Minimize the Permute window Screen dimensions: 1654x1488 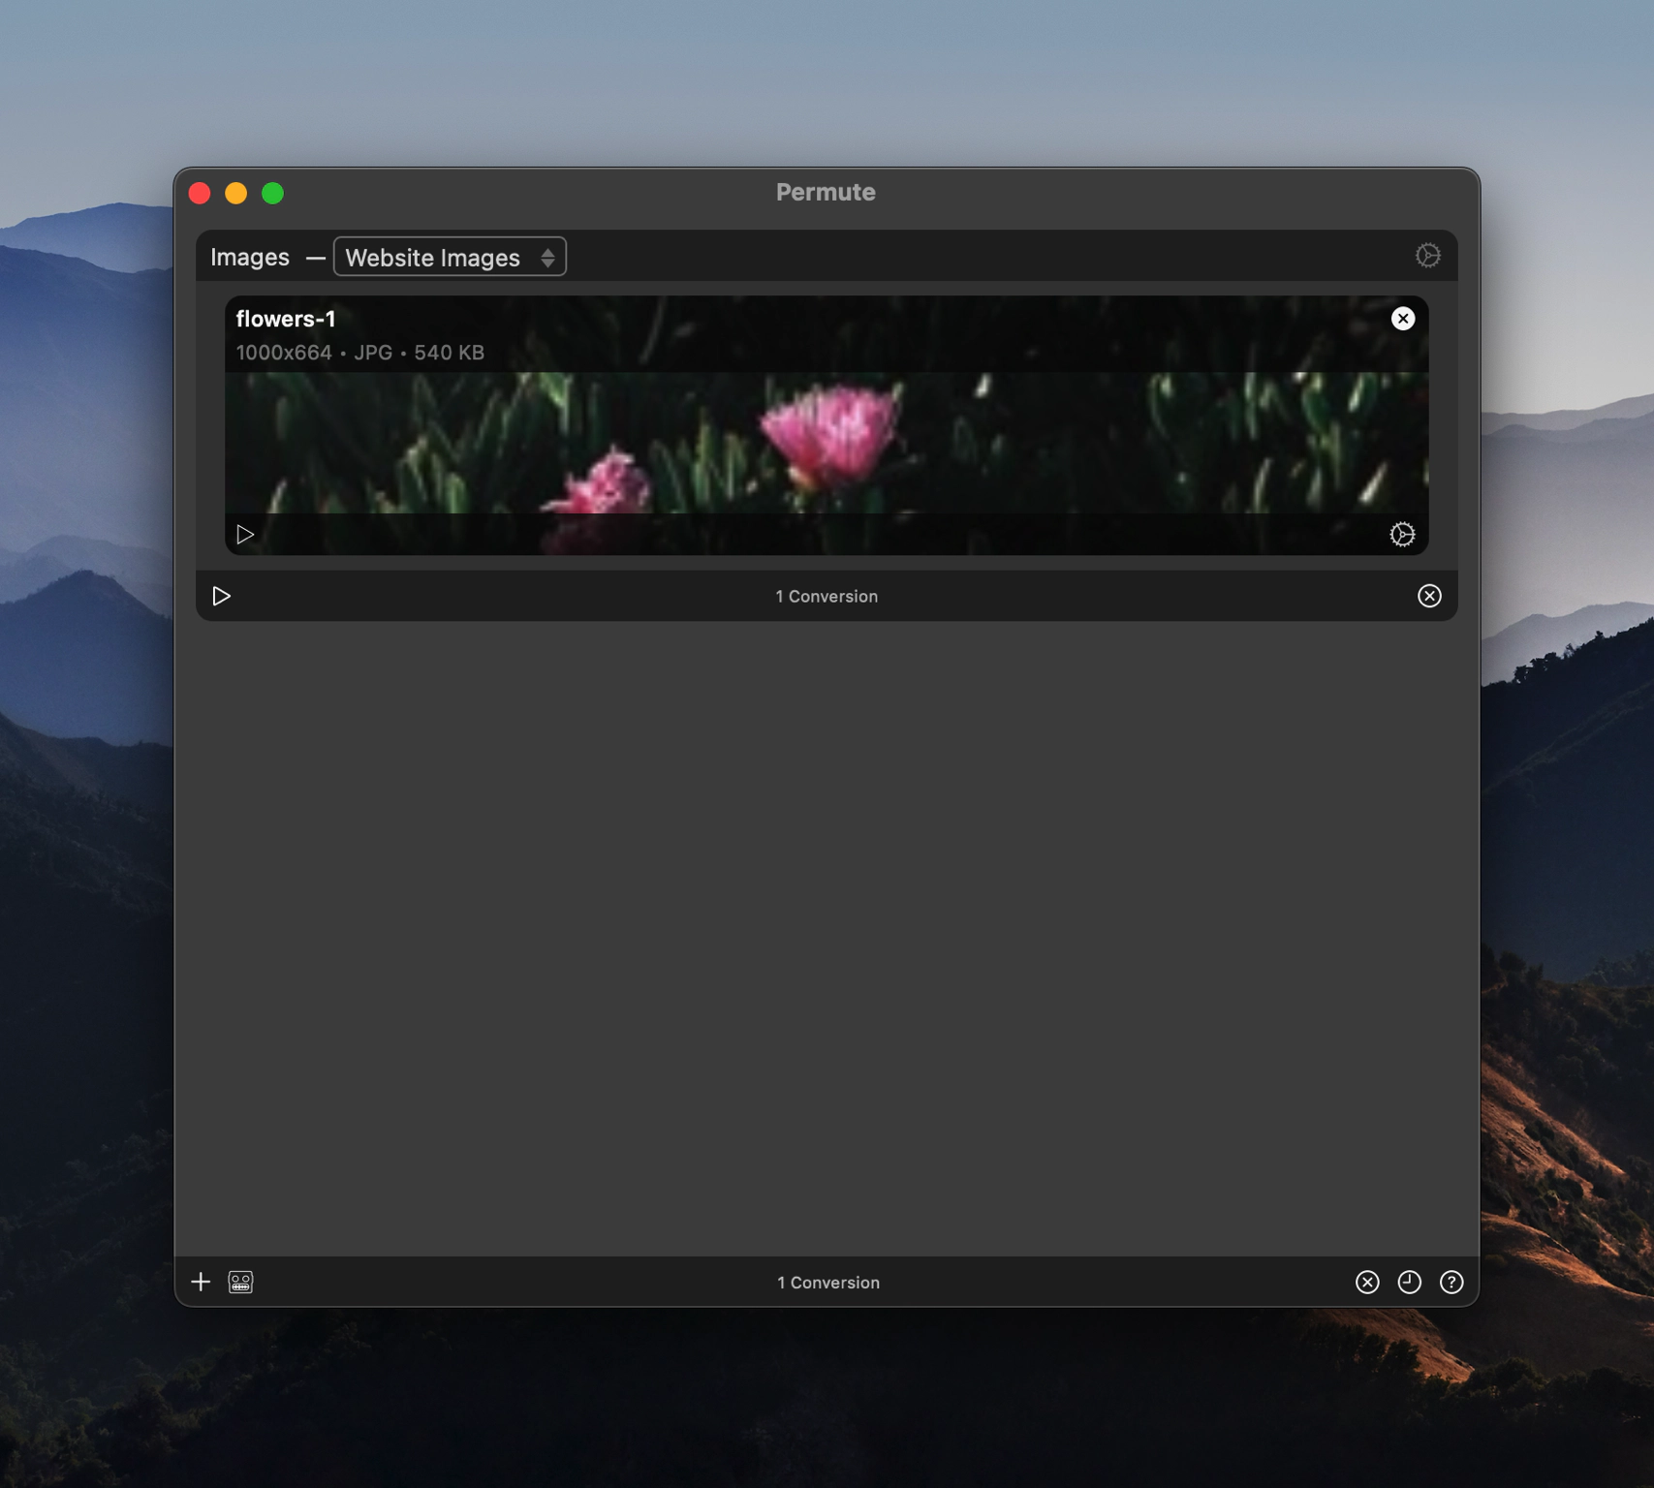pos(236,193)
